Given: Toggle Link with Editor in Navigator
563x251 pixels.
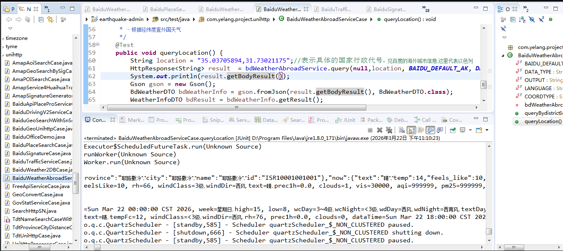Looking at the screenshot, I should (50, 19).
